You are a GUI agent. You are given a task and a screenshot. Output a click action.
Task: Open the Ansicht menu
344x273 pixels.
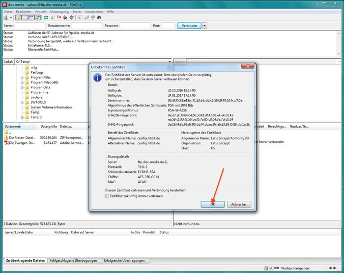41,12
